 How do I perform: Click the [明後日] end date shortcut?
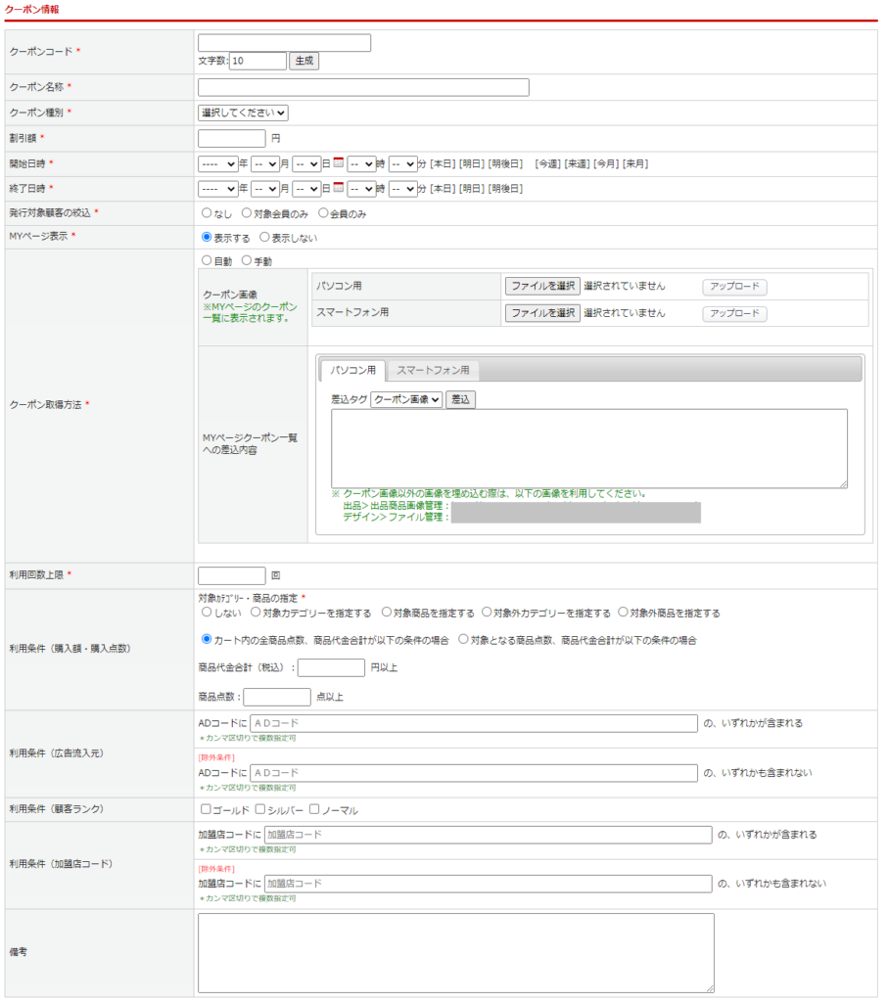(505, 188)
